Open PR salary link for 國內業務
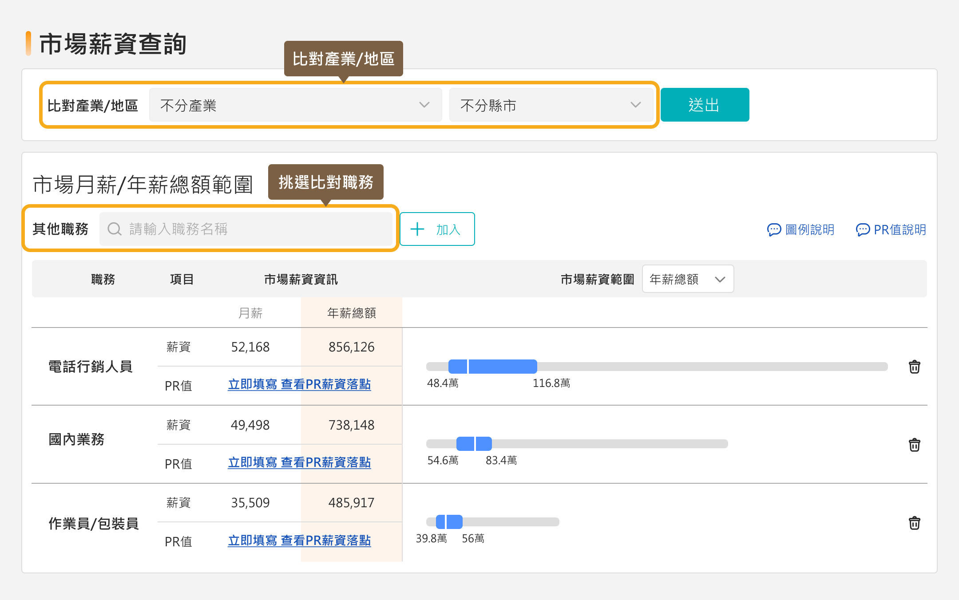959x600 pixels. click(x=299, y=462)
